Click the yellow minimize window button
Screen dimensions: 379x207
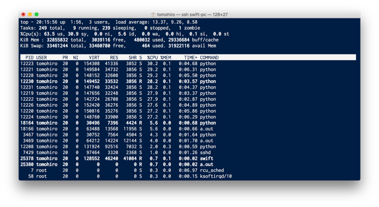point(30,14)
